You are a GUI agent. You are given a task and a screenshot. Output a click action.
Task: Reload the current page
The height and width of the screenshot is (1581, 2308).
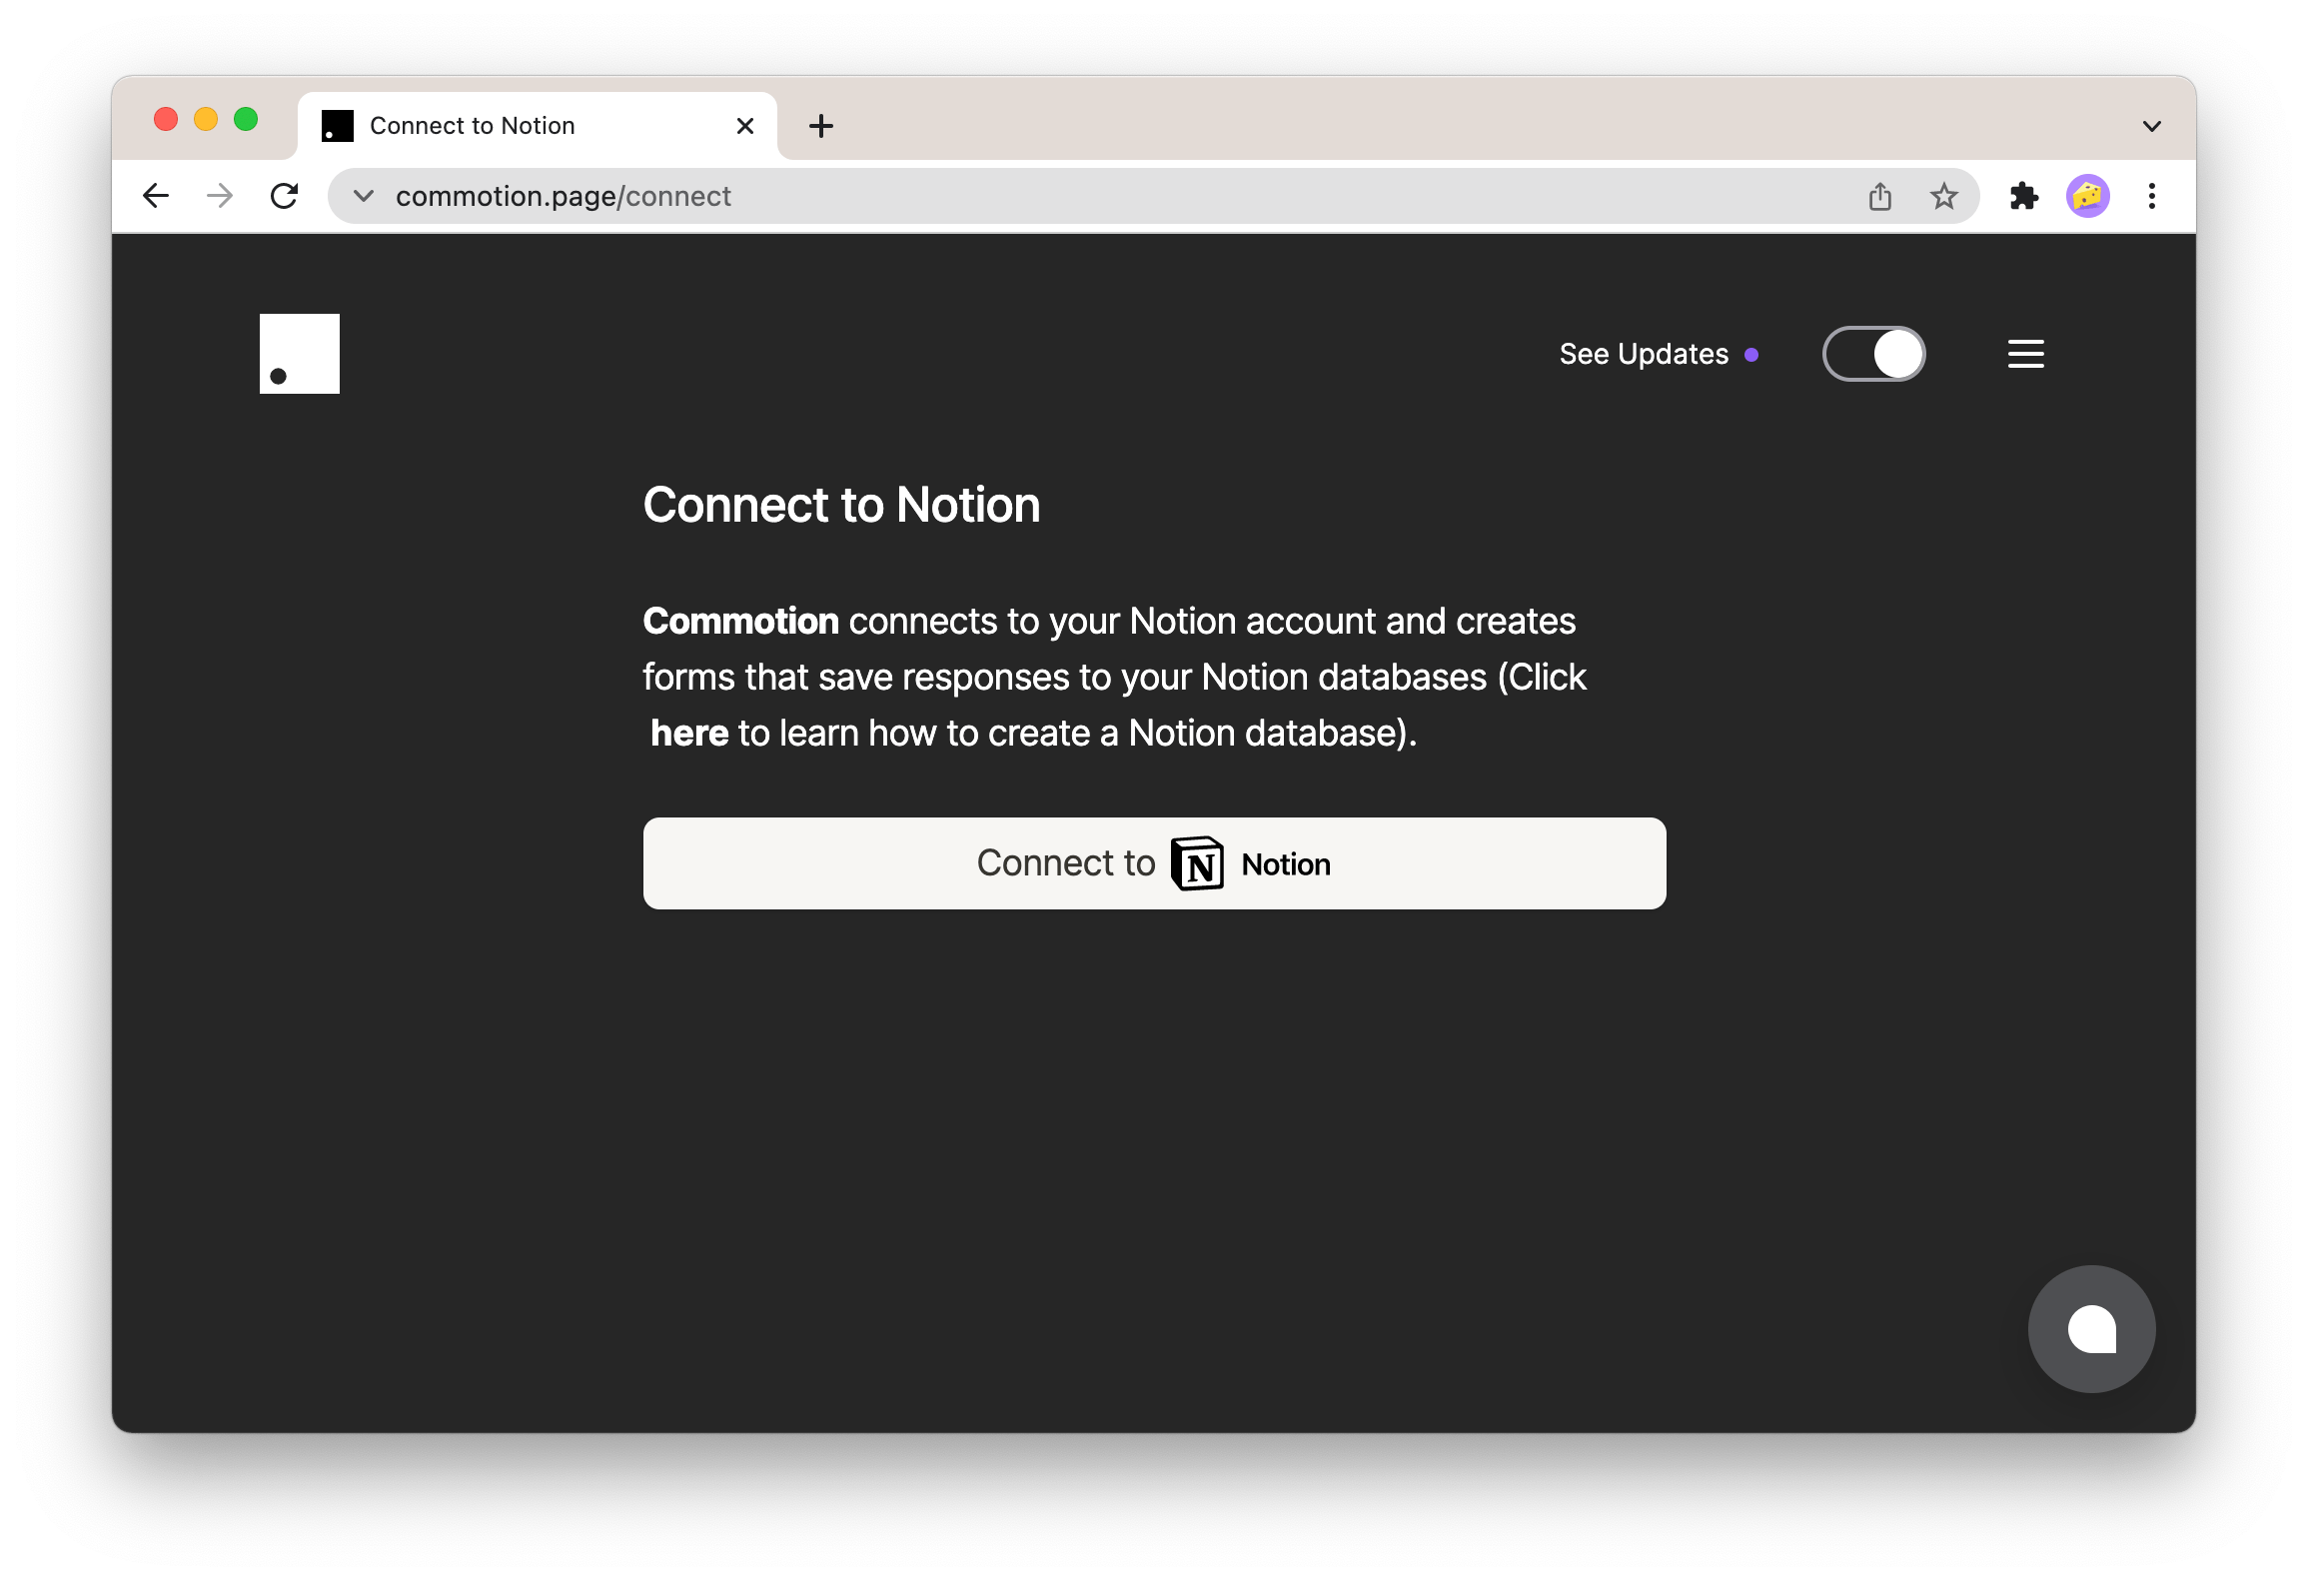284,195
